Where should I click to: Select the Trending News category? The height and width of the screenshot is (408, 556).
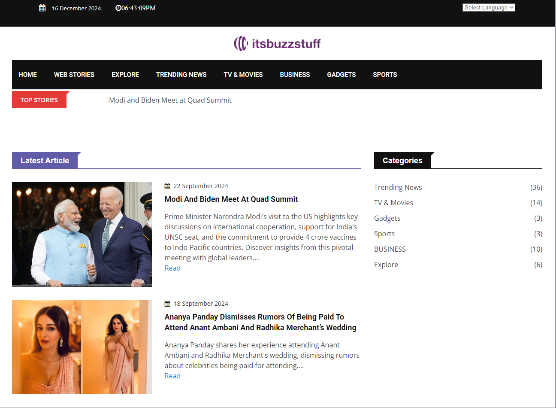[398, 187]
